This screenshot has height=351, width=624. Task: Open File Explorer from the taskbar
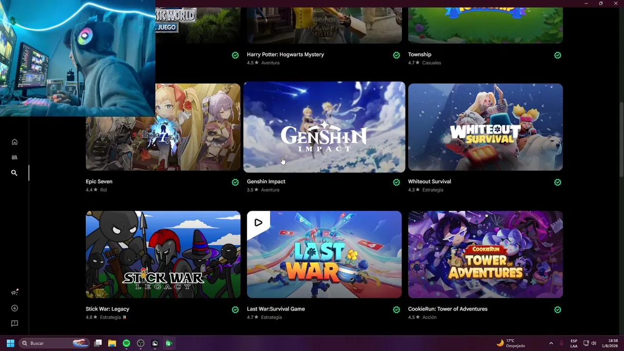click(112, 343)
